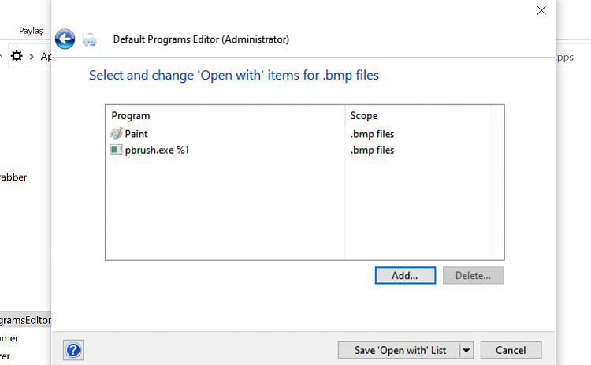Image resolution: width=591 pixels, height=365 pixels.
Task: Select the gramsEditor item in the background window
Action: coord(25,320)
